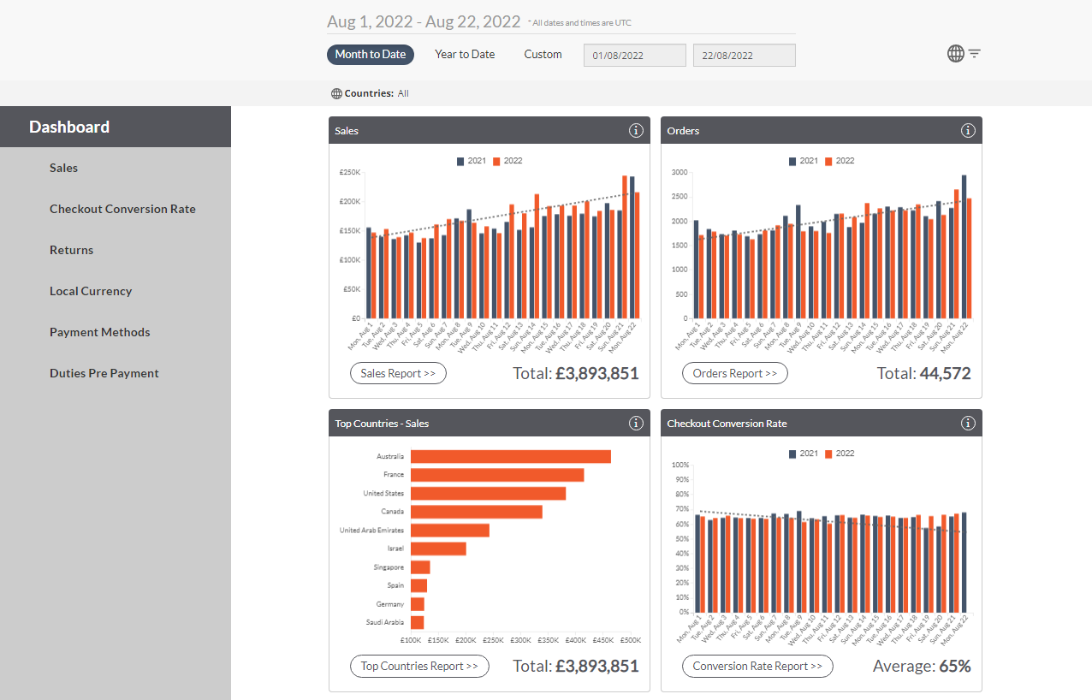
Task: Toggle 2022 legend swatch in Sales chart
Action: click(496, 161)
